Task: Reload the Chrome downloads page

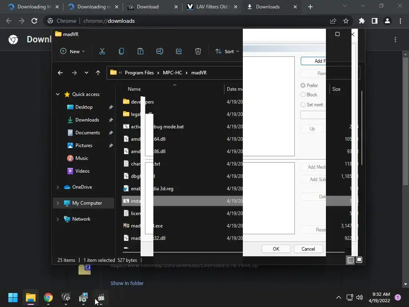Action: click(x=34, y=21)
